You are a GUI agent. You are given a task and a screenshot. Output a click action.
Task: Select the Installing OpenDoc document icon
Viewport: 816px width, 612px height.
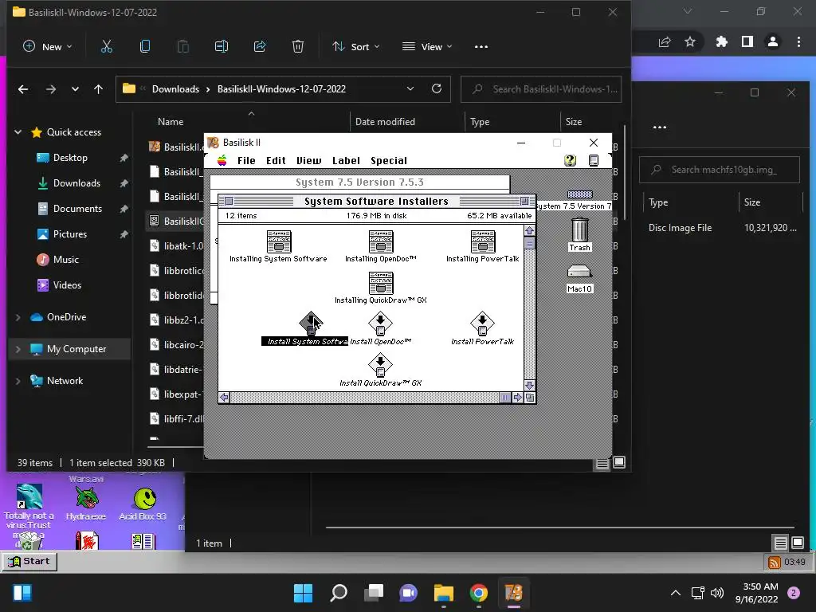coord(381,241)
